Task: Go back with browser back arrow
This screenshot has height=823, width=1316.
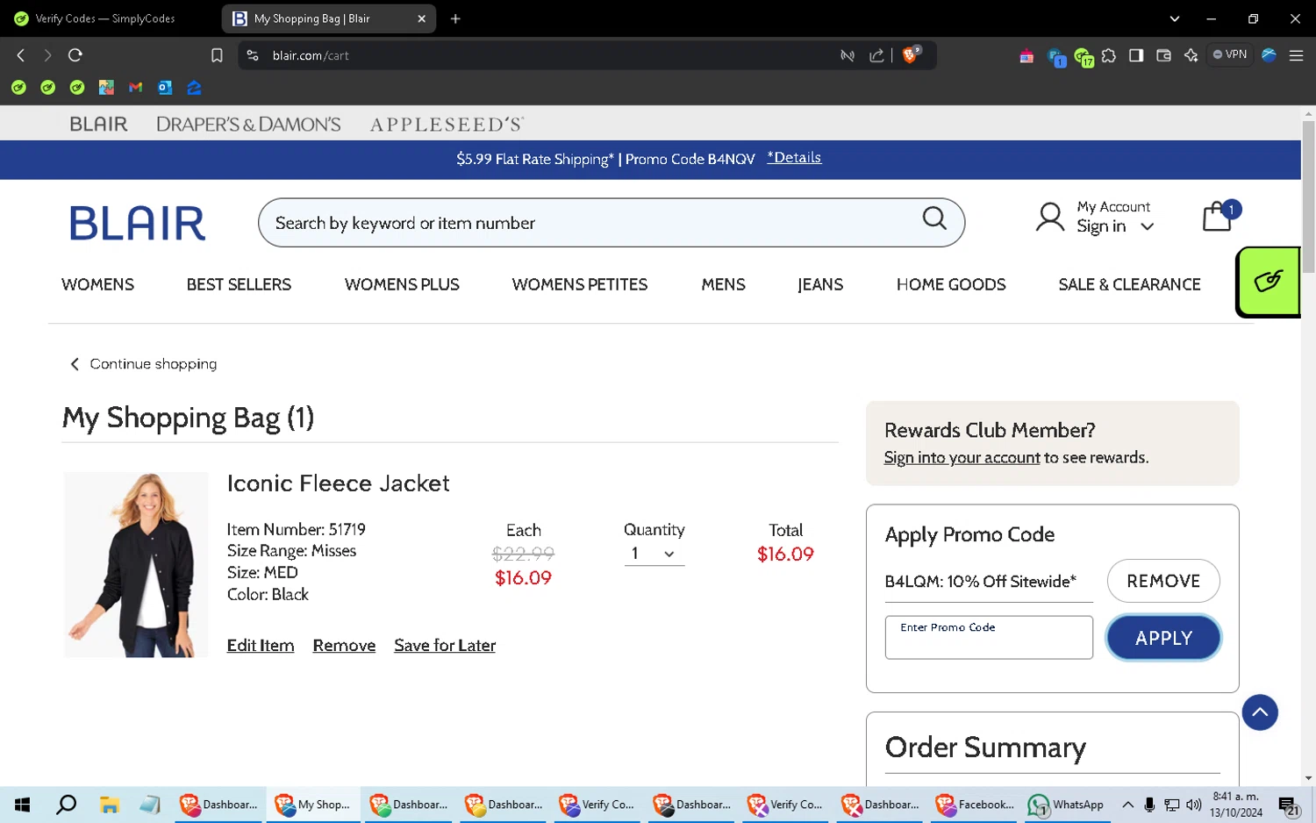Action: pyautogui.click(x=21, y=55)
